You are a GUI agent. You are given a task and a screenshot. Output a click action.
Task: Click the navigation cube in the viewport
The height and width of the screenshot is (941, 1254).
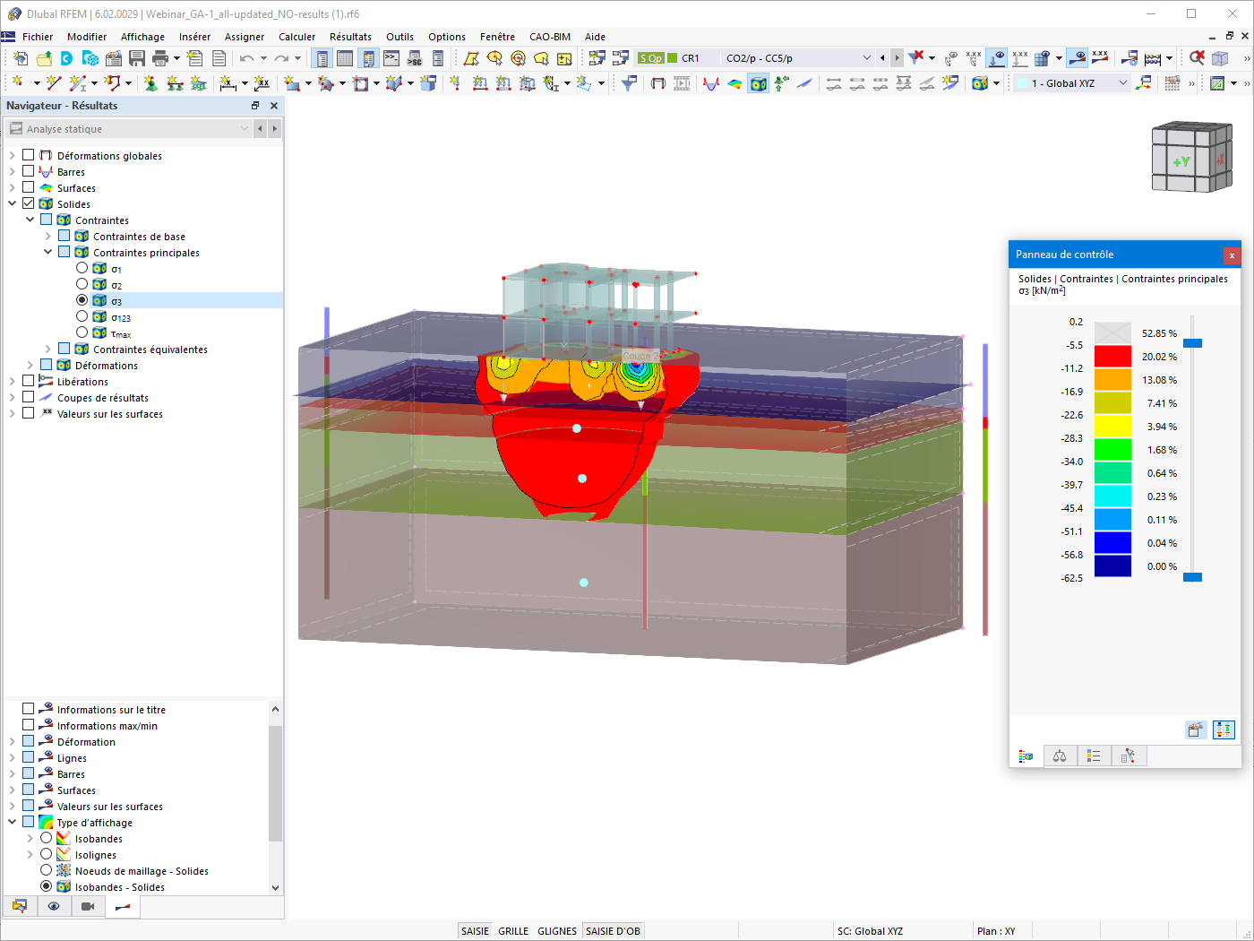(1191, 158)
